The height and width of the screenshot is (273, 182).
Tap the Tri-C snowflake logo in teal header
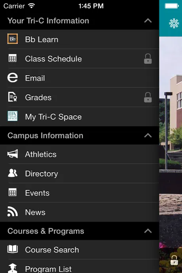tap(174, 23)
